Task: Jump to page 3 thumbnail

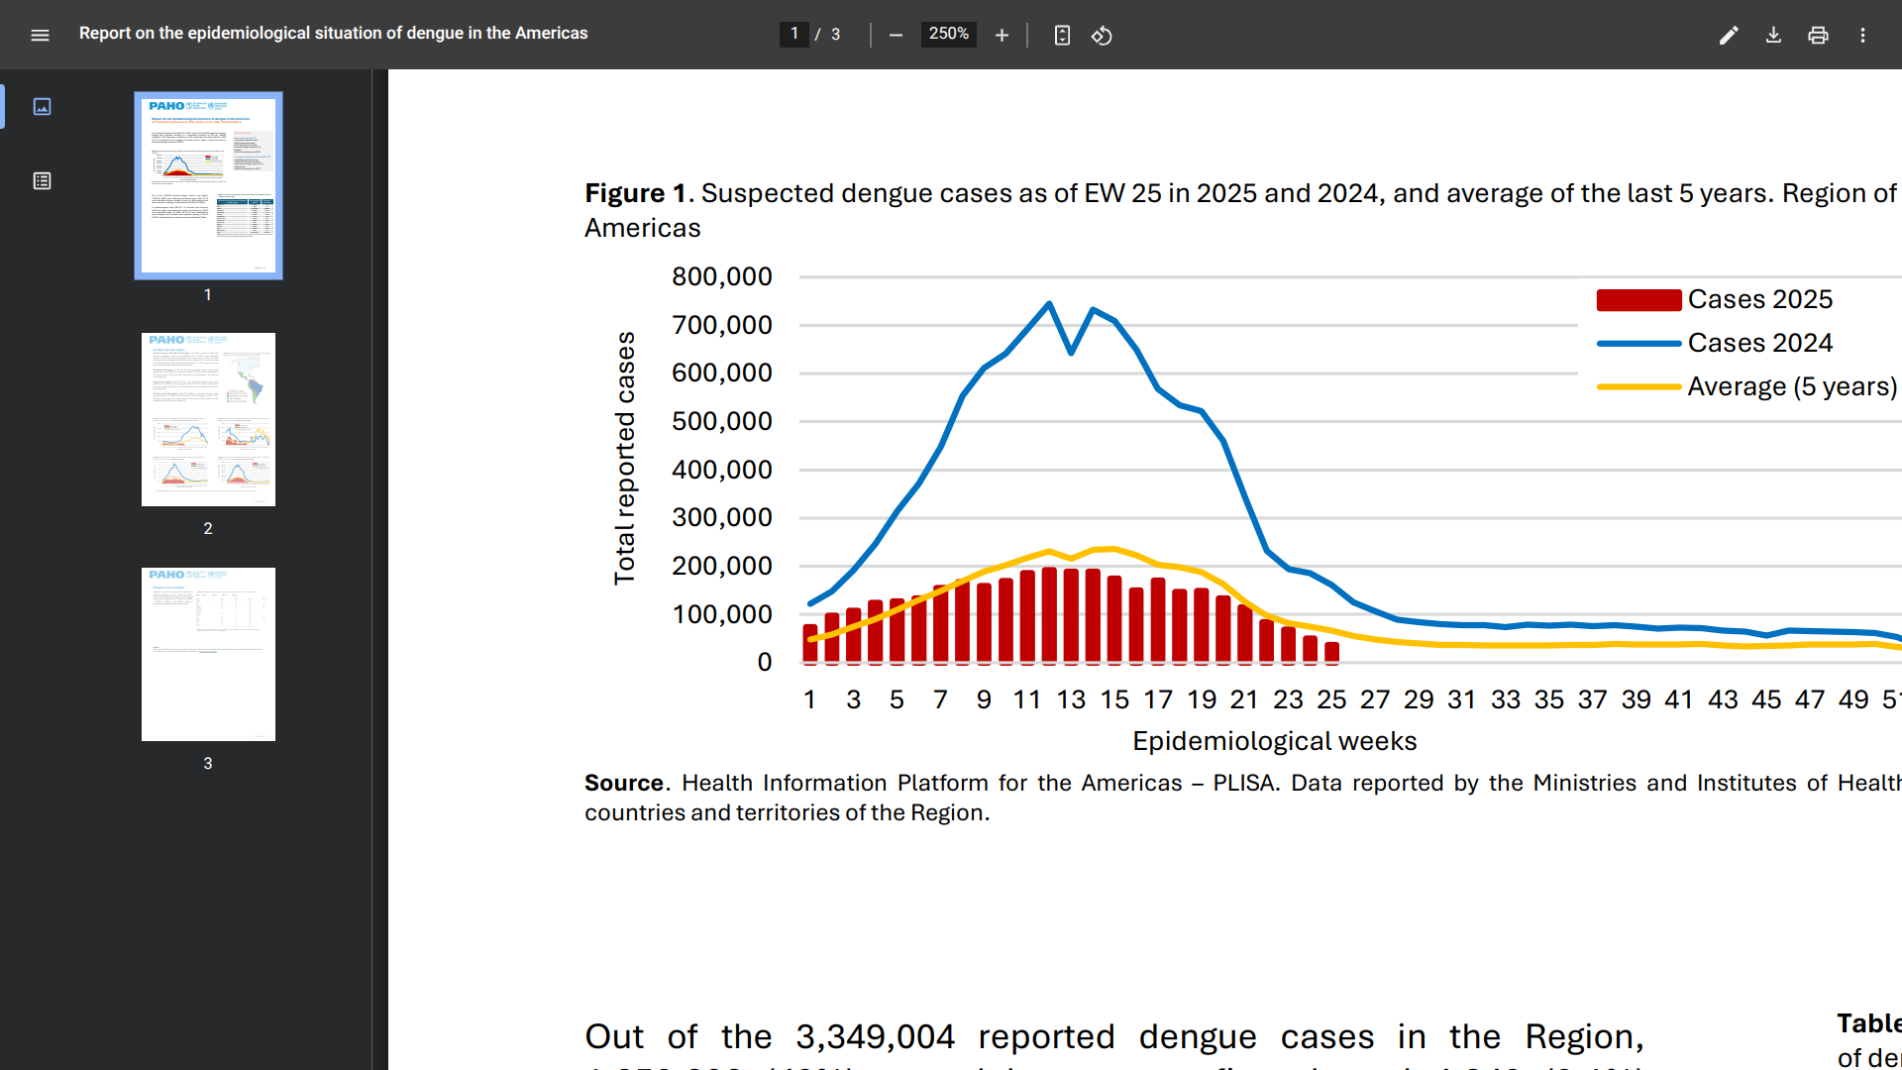Action: tap(208, 654)
